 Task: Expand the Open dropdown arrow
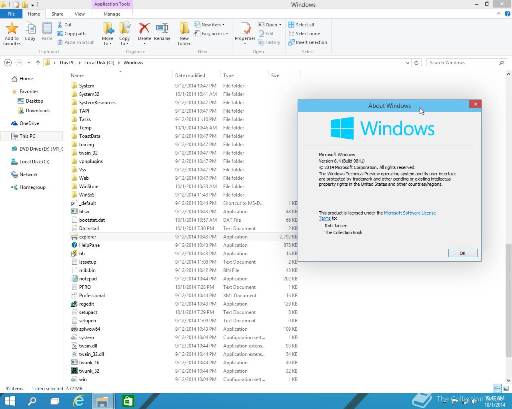[x=280, y=25]
